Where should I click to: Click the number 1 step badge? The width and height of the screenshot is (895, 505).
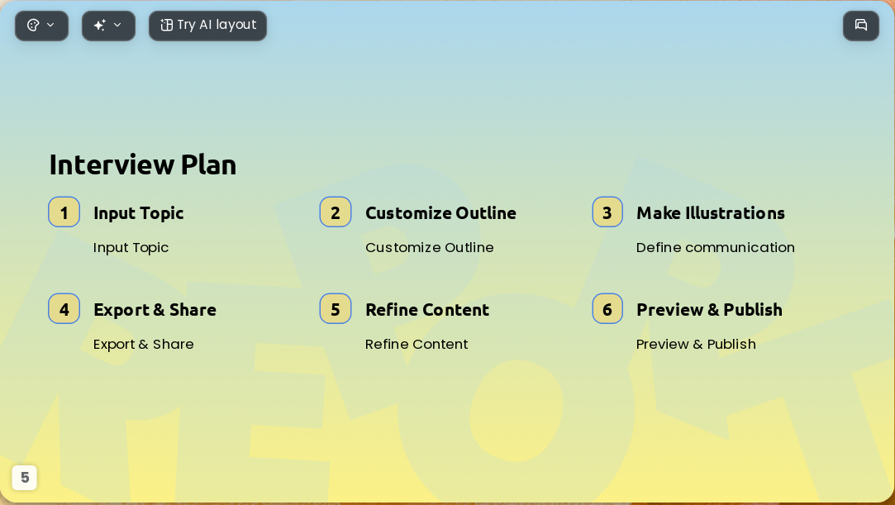(64, 212)
